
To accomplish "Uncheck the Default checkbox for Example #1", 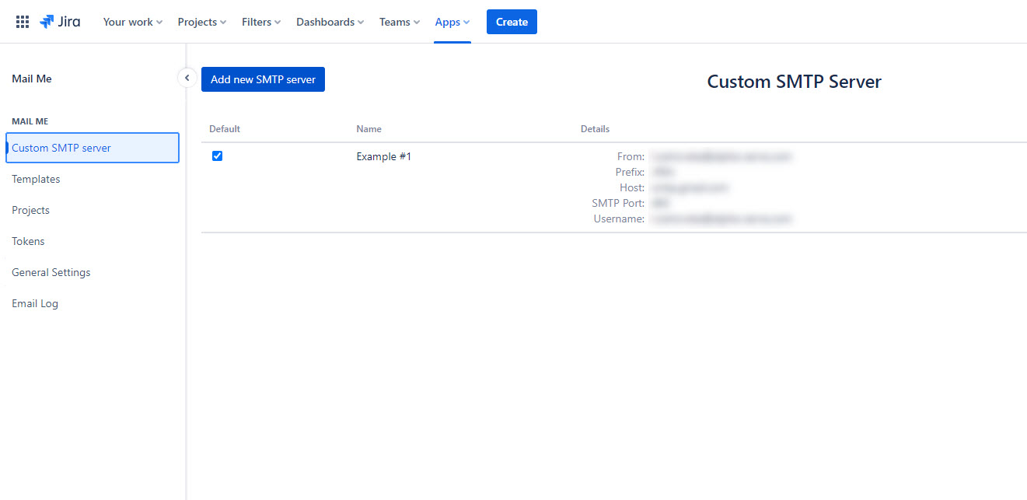I will 218,156.
